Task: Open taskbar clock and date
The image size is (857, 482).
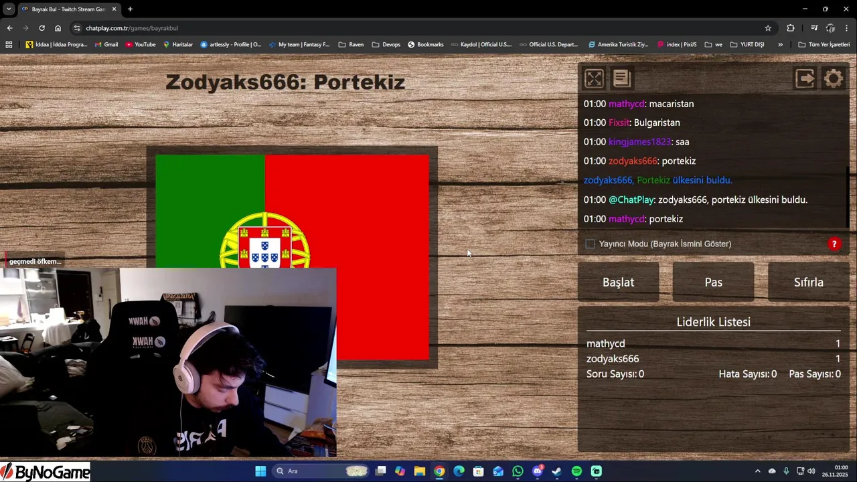Action: click(x=835, y=471)
